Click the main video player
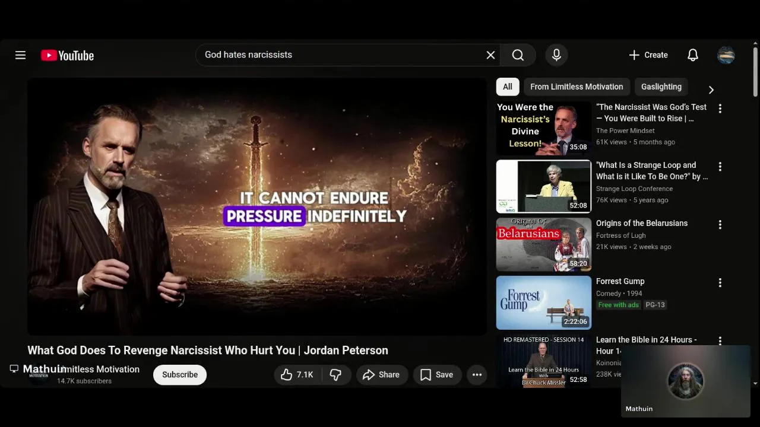This screenshot has width=760, height=427. (x=256, y=206)
